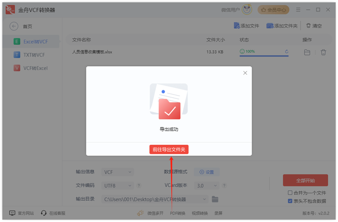This screenshot has width=338, height=222.
Task: Click the 录屏 link in the footer
Action: 218,213
